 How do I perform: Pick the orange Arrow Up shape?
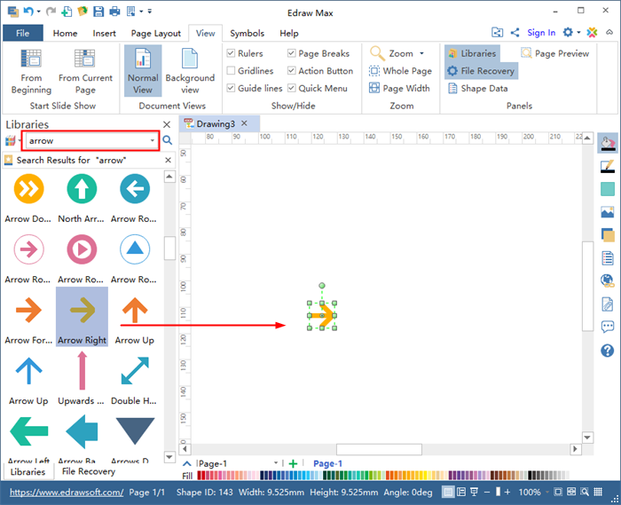[135, 320]
